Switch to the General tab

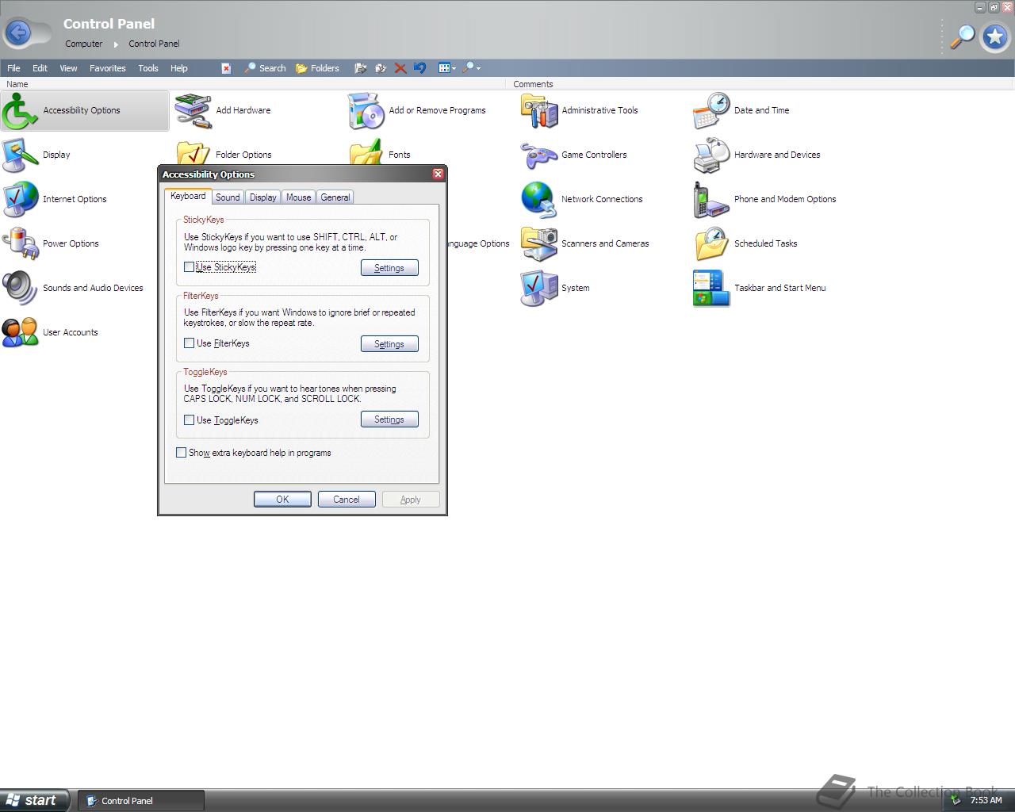click(335, 197)
